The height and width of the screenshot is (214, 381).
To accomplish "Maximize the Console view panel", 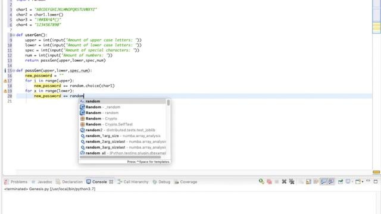I will click(376, 181).
